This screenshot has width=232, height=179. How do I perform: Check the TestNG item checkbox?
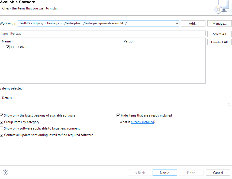coord(8,47)
